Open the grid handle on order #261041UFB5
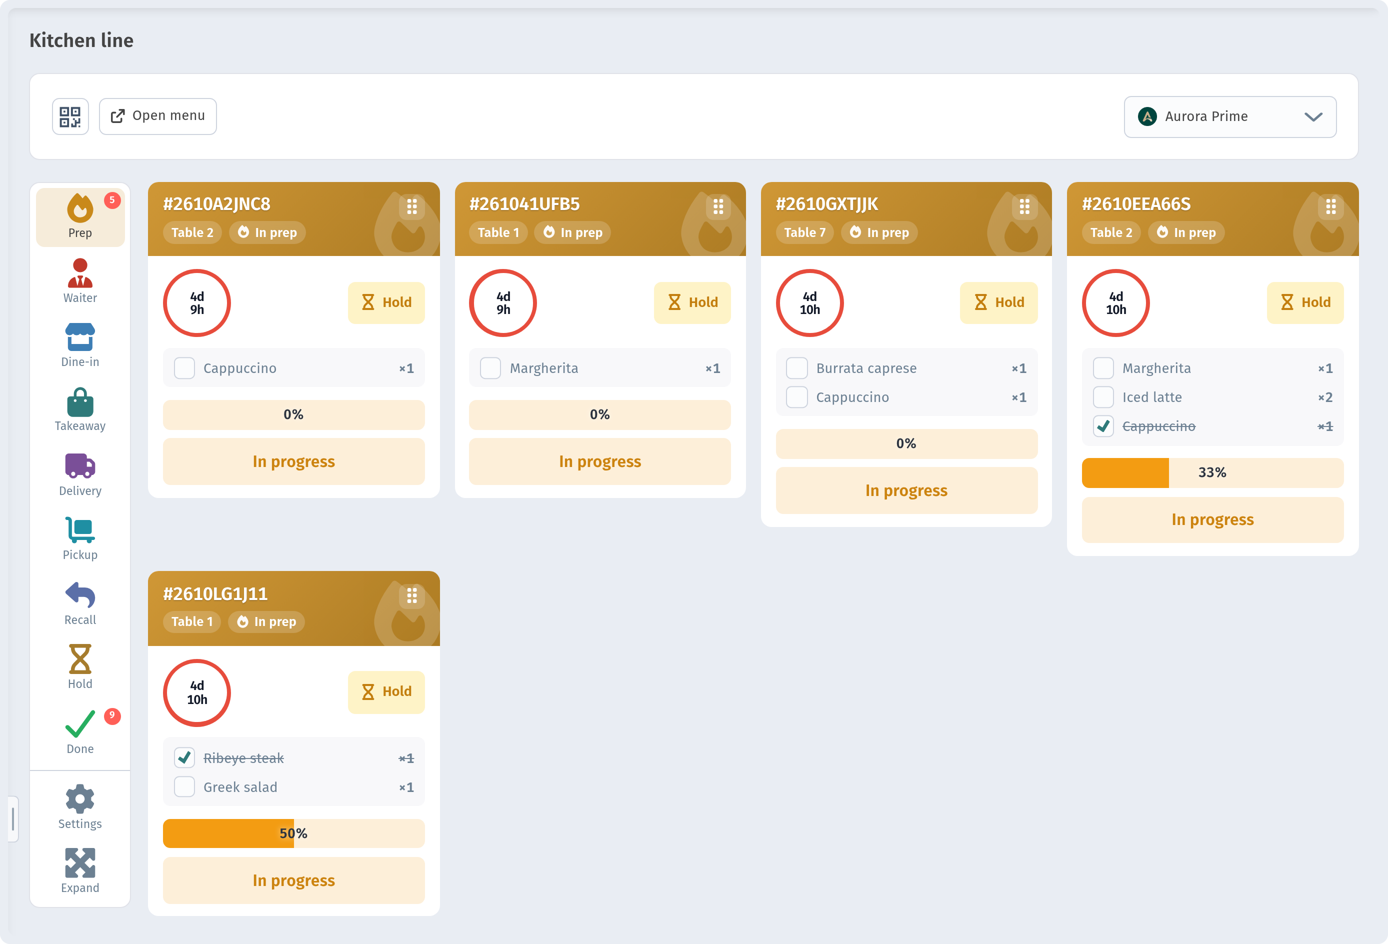 coord(718,206)
